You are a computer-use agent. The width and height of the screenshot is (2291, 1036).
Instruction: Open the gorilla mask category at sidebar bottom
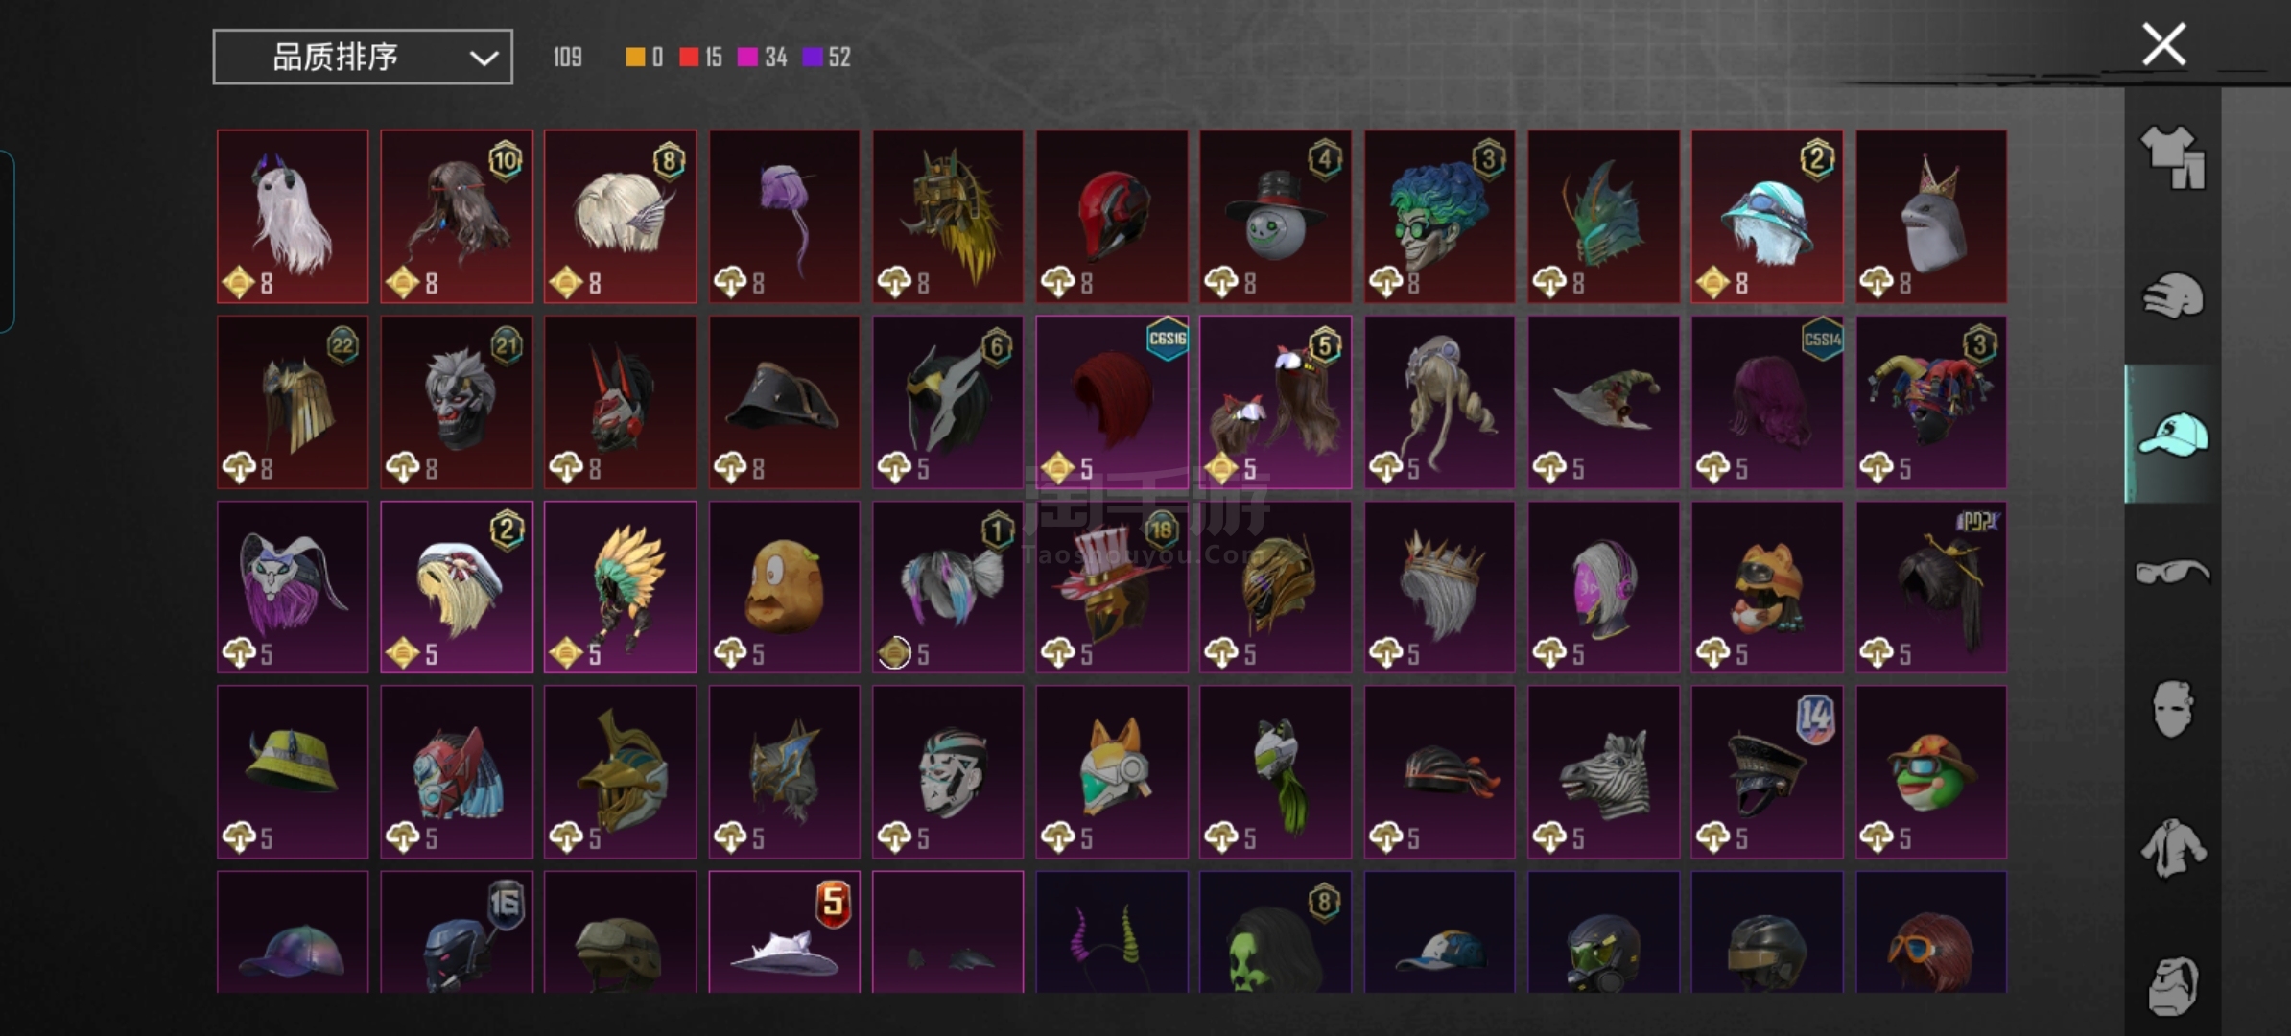[x=2173, y=986]
